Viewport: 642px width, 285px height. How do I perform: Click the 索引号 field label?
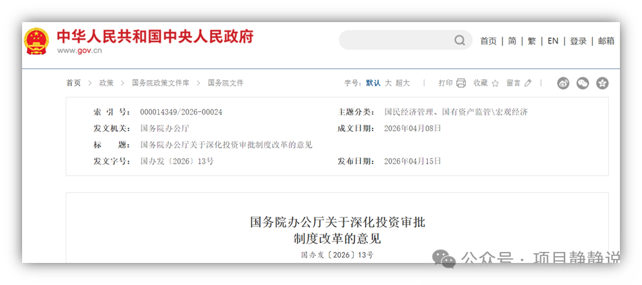tap(112, 112)
